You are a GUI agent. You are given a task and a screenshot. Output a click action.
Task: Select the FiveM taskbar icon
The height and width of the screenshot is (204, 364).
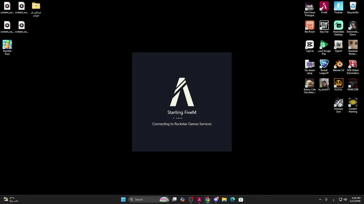[199, 199]
